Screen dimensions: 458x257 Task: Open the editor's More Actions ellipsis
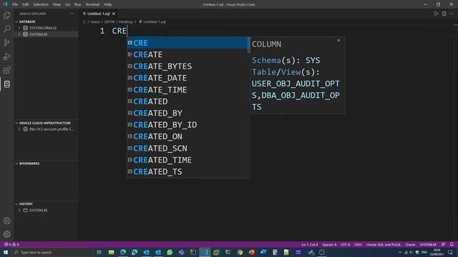[452, 14]
